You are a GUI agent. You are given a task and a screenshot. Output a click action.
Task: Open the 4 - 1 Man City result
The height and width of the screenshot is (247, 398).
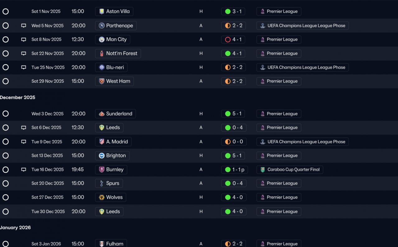click(x=233, y=40)
